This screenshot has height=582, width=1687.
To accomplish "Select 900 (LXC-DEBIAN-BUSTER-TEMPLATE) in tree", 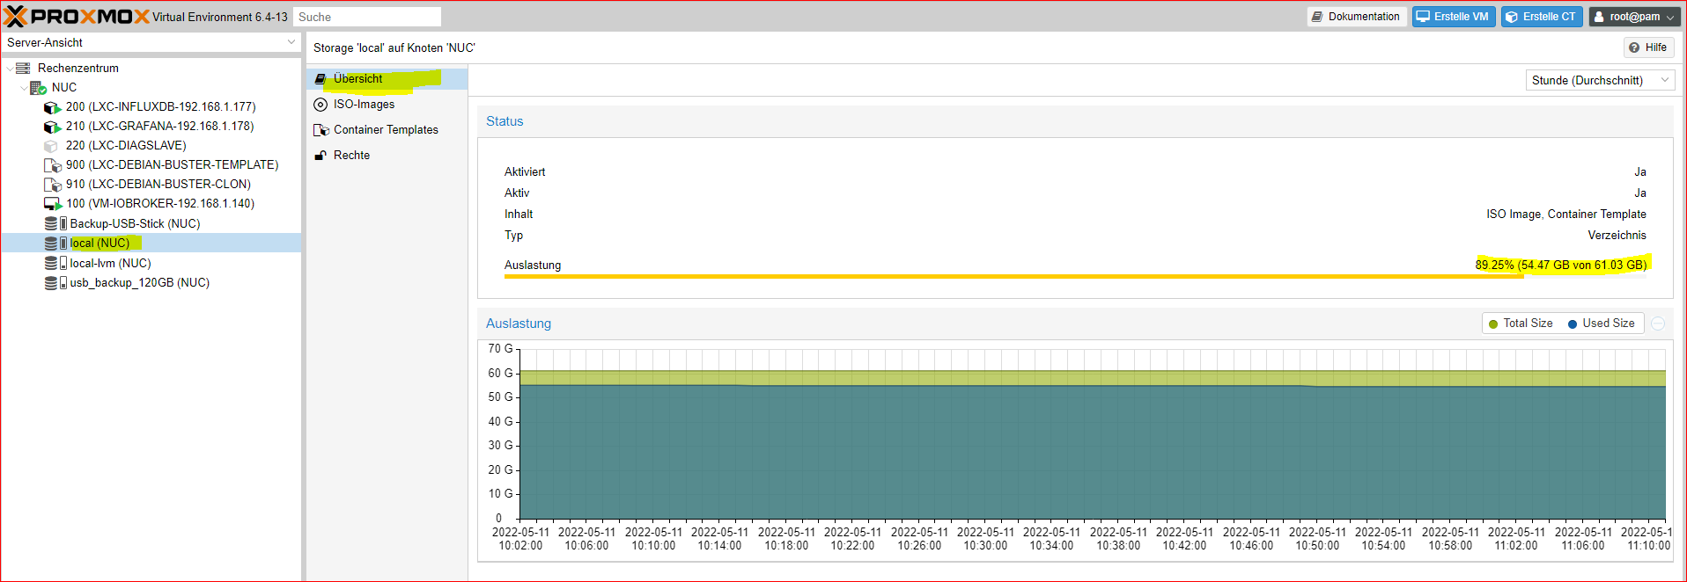I will tap(172, 165).
